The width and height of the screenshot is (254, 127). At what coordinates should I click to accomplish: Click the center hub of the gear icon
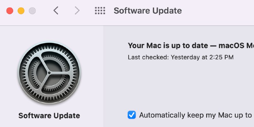[49, 73]
